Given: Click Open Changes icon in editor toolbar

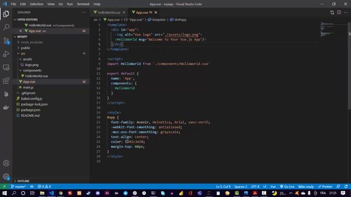Looking at the screenshot, I should 332,13.
